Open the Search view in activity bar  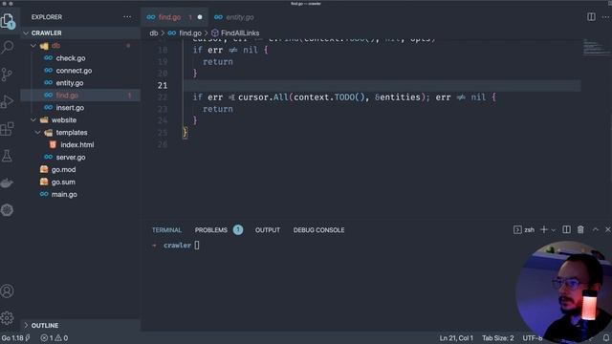click(x=8, y=47)
